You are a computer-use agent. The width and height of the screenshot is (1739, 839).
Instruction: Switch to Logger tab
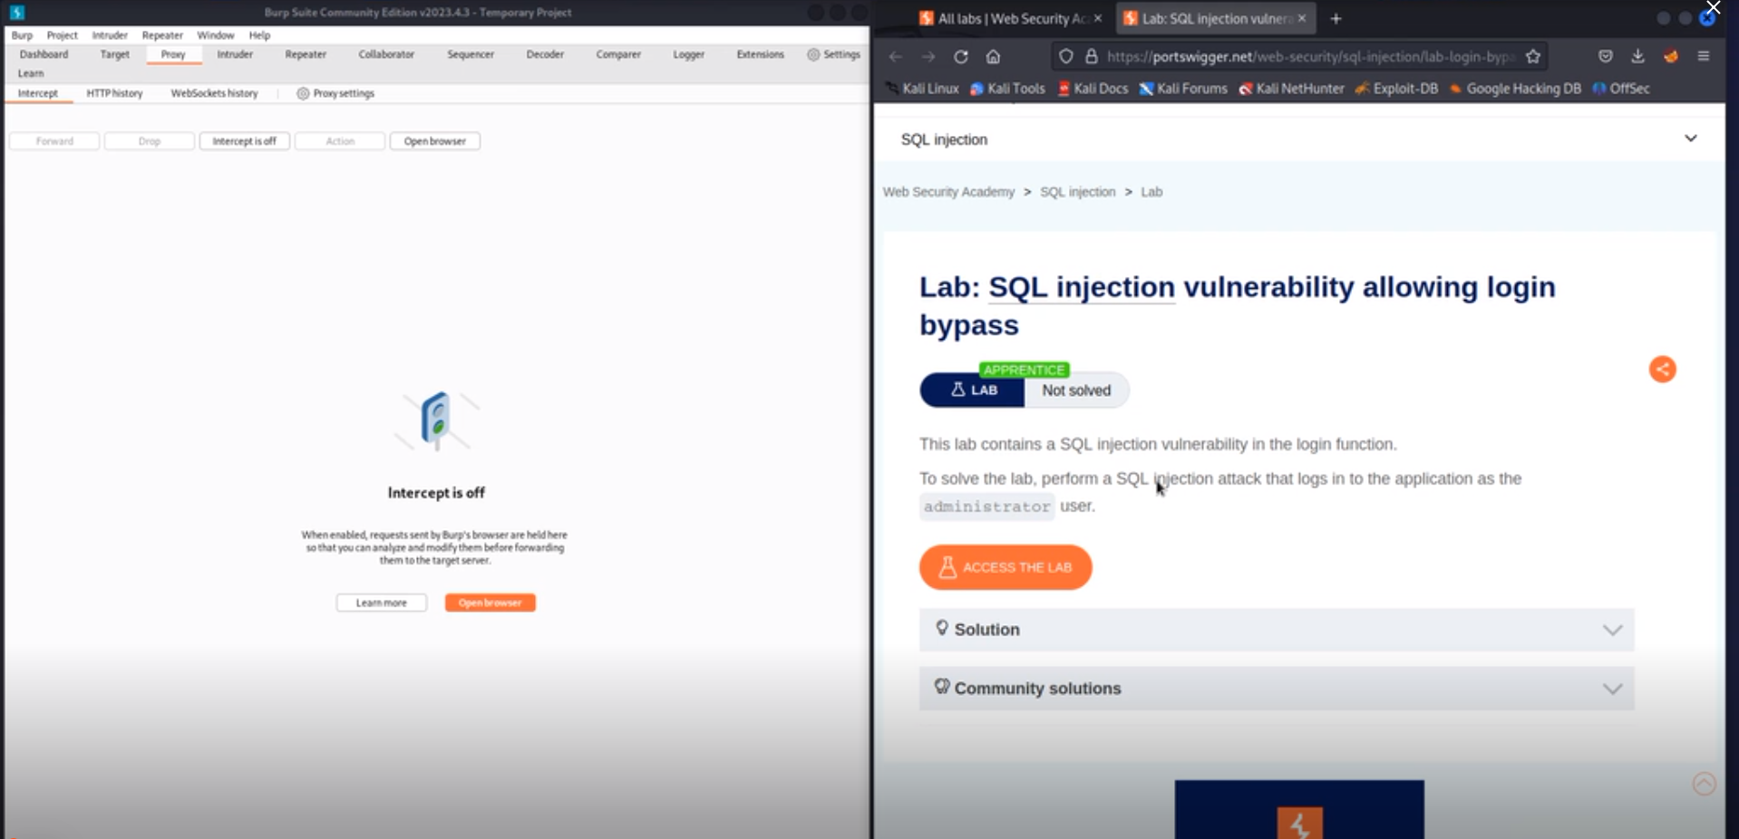[688, 54]
